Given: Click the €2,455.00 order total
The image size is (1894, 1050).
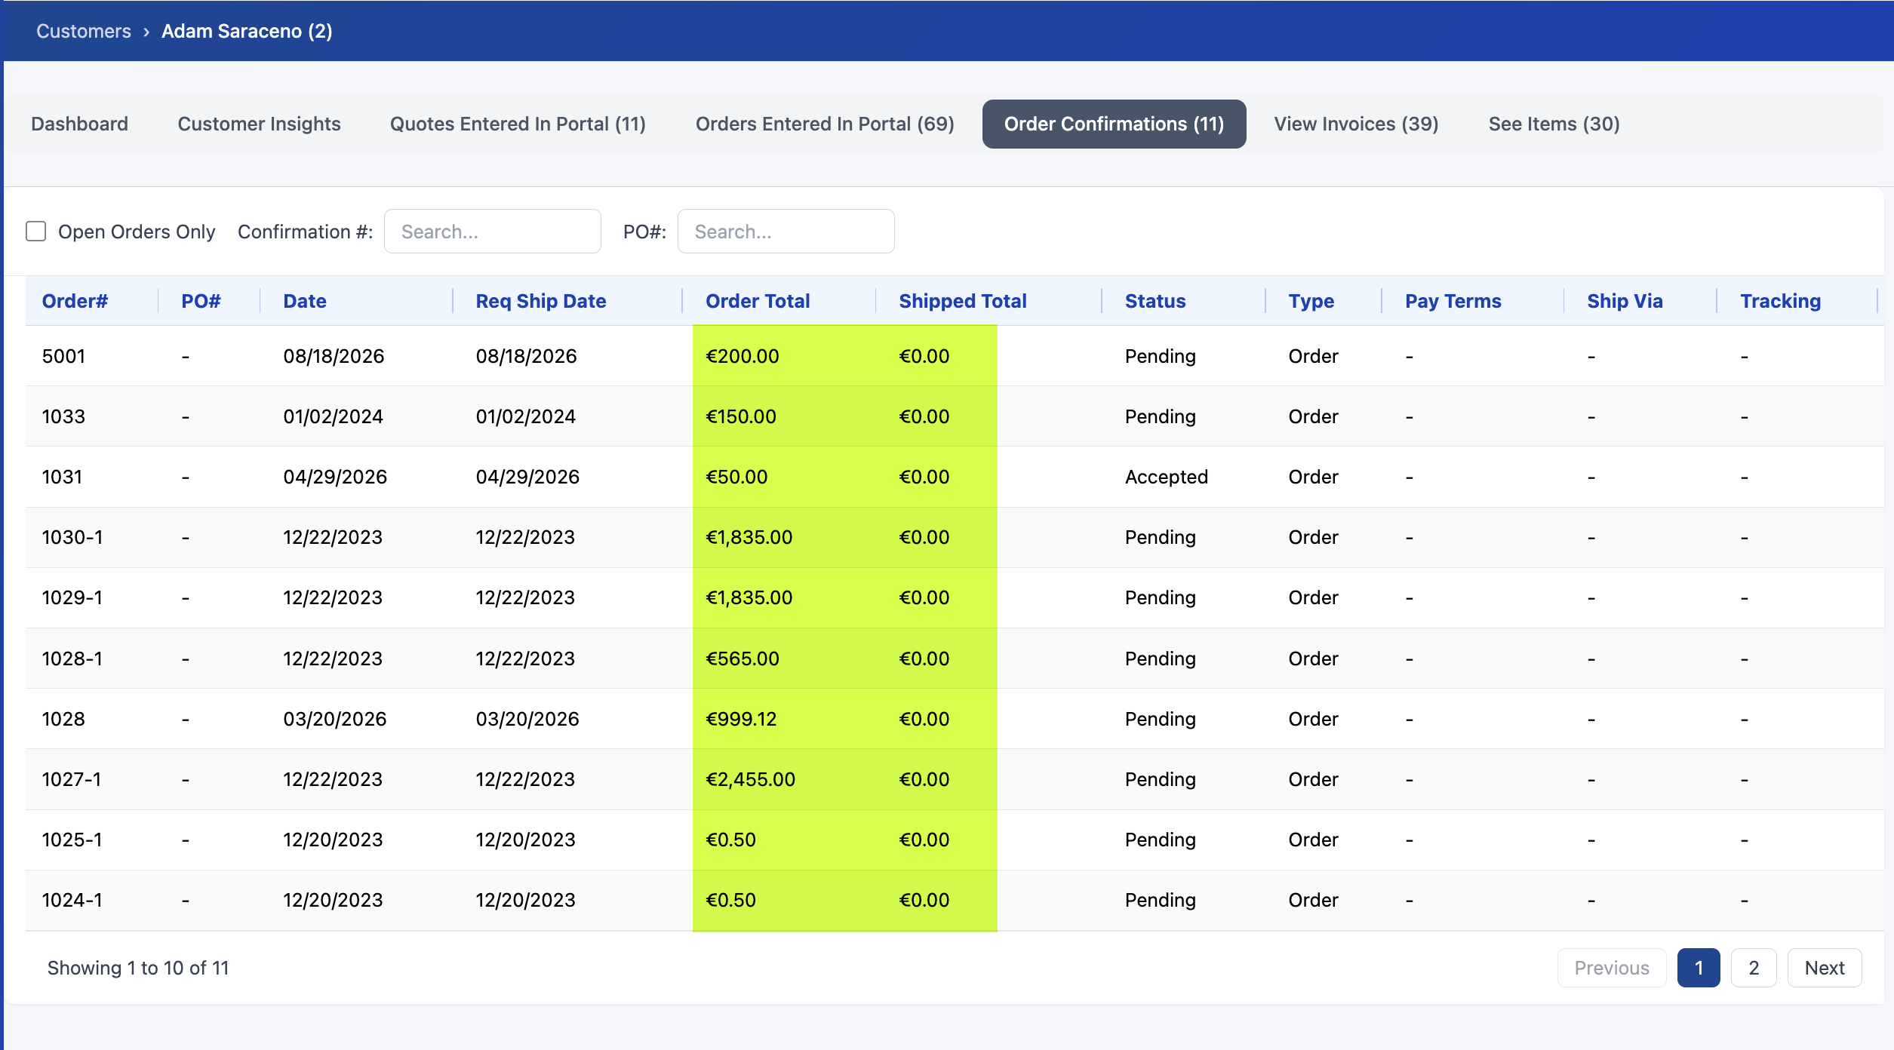Looking at the screenshot, I should pos(750,779).
